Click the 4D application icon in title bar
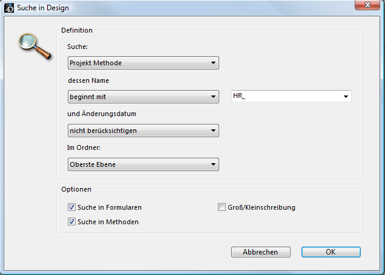385x275 pixels. point(9,8)
